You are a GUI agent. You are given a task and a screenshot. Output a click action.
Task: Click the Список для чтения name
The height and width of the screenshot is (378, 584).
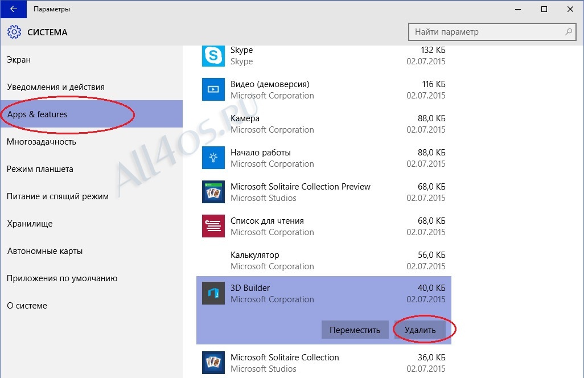coord(267,221)
